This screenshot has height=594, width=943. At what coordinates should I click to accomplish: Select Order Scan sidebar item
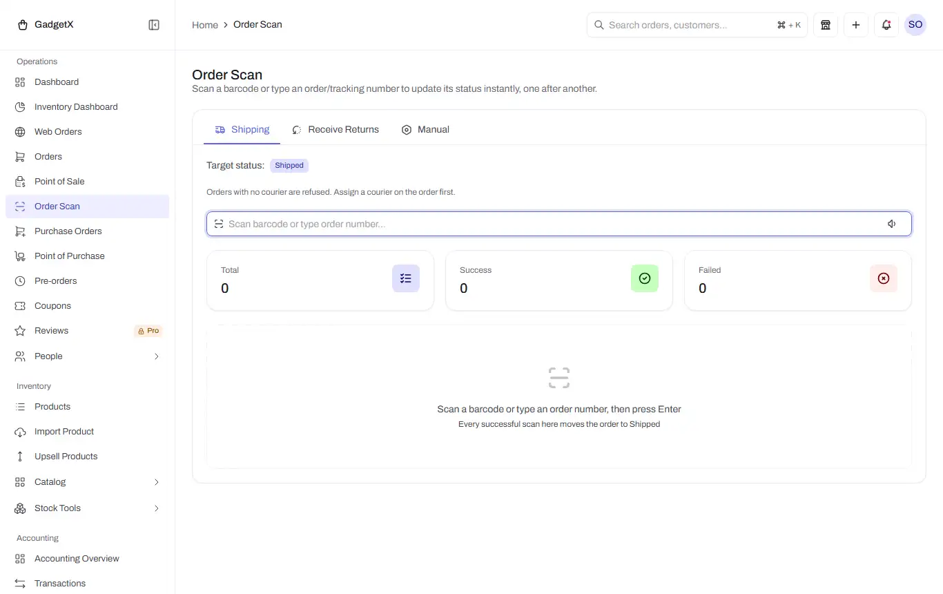[x=87, y=207]
